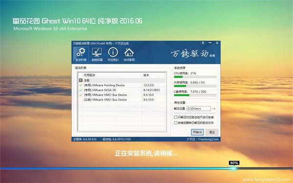The width and height of the screenshot is (293, 183).
Task: Uncheck VMware Pointing Device driver
Action: (x=81, y=85)
